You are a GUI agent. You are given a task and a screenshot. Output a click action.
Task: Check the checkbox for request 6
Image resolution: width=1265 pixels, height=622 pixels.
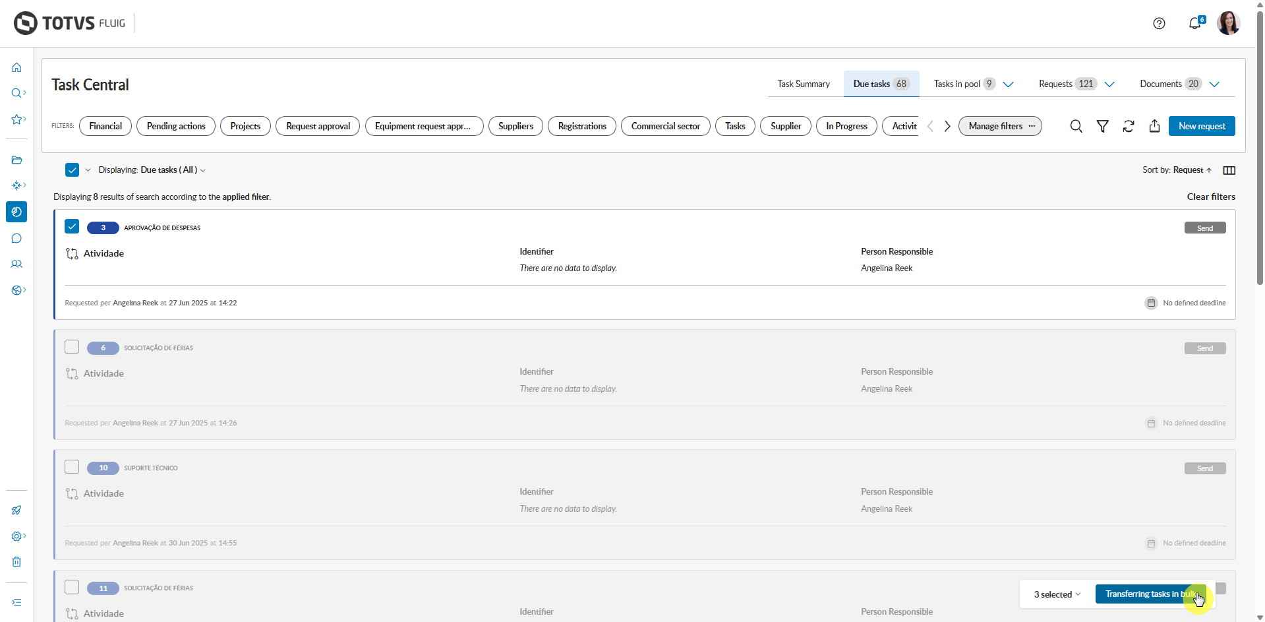[72, 347]
